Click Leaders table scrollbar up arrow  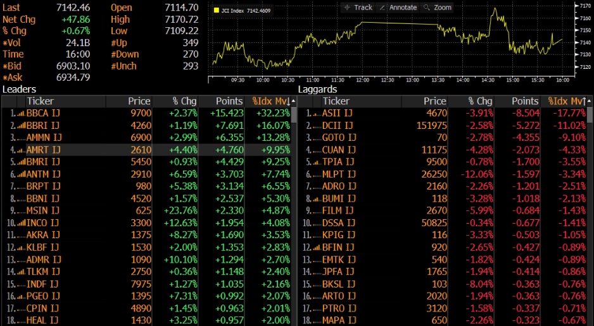pos(294,102)
